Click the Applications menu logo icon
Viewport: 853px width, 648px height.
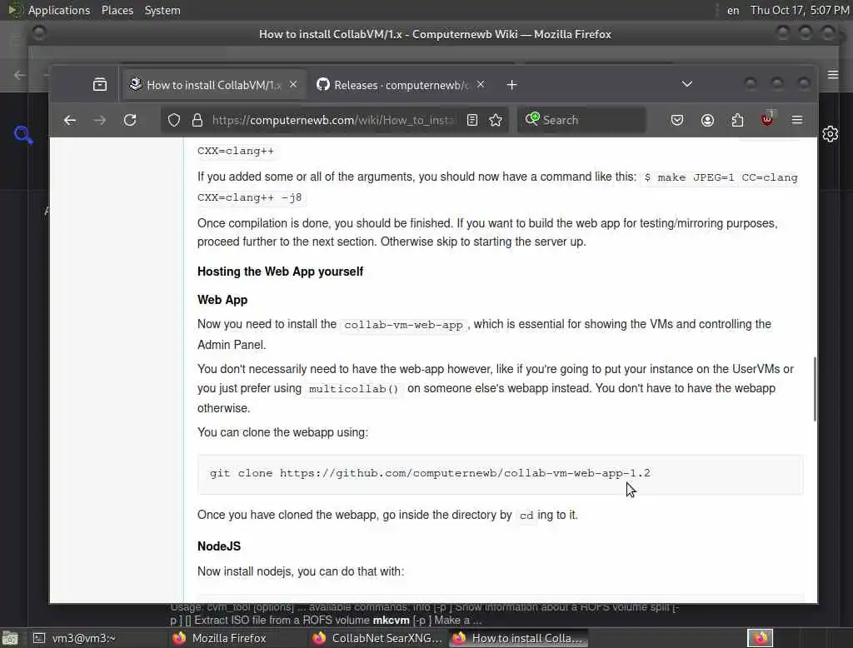(15, 10)
